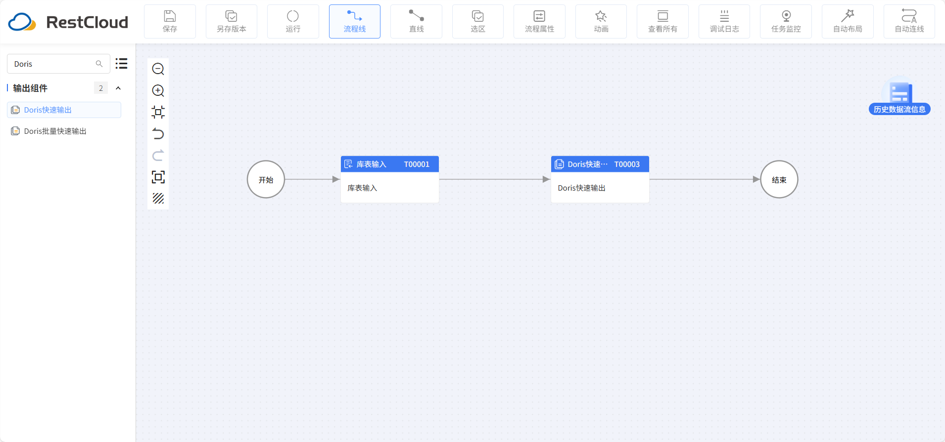
Task: Click the count badge 2
Action: click(101, 88)
